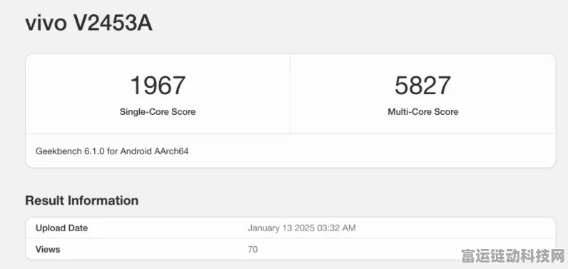Click the year 2025 in the upload date

(304, 228)
